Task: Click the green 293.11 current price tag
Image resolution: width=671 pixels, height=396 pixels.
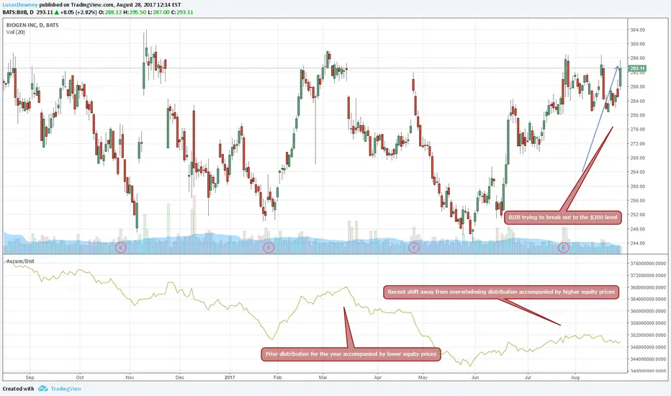Action: (637, 68)
